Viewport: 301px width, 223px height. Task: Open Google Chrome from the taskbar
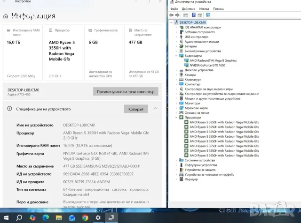pos(85,218)
